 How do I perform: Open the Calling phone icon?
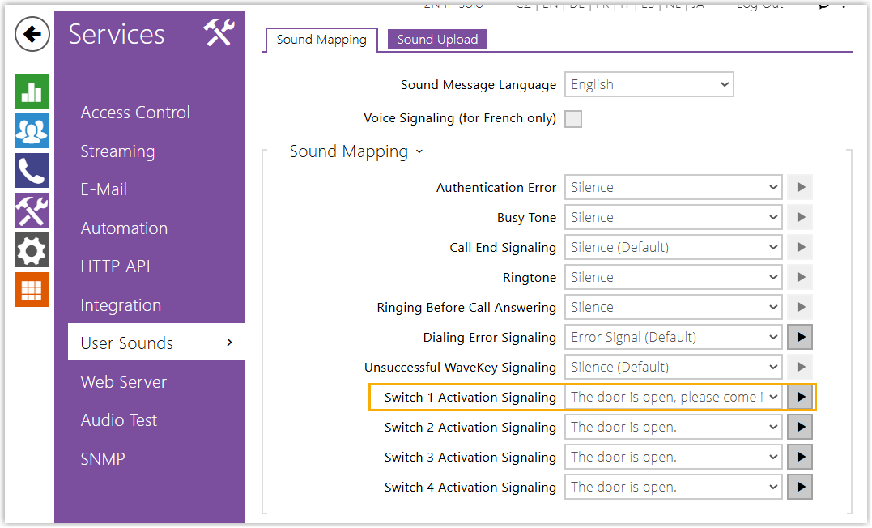click(x=32, y=170)
